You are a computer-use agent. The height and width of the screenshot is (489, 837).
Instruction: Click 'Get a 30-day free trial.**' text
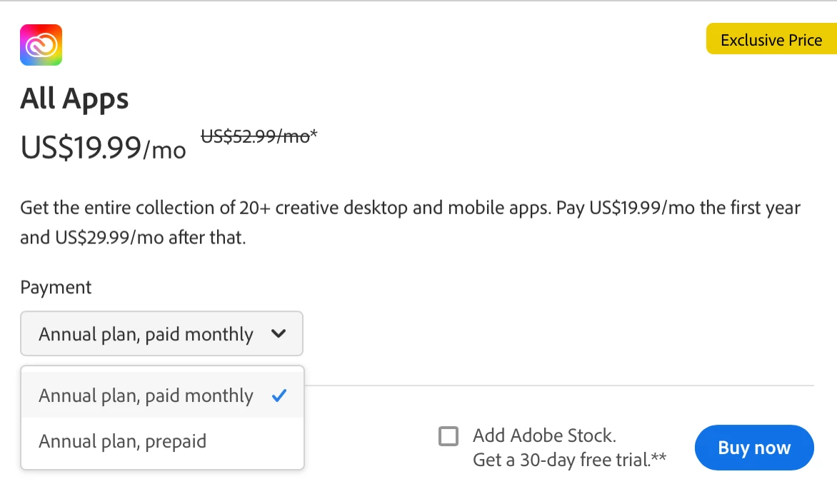[x=570, y=460]
